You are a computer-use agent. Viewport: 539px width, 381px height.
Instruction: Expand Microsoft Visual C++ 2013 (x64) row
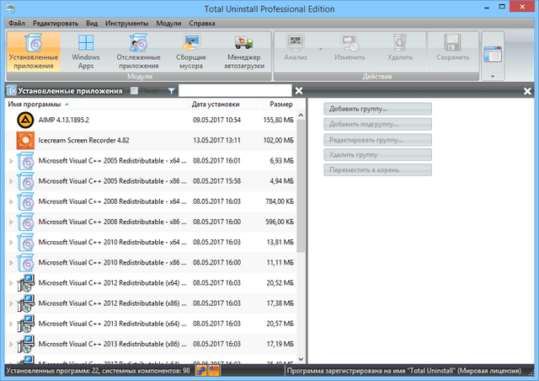tap(11, 324)
